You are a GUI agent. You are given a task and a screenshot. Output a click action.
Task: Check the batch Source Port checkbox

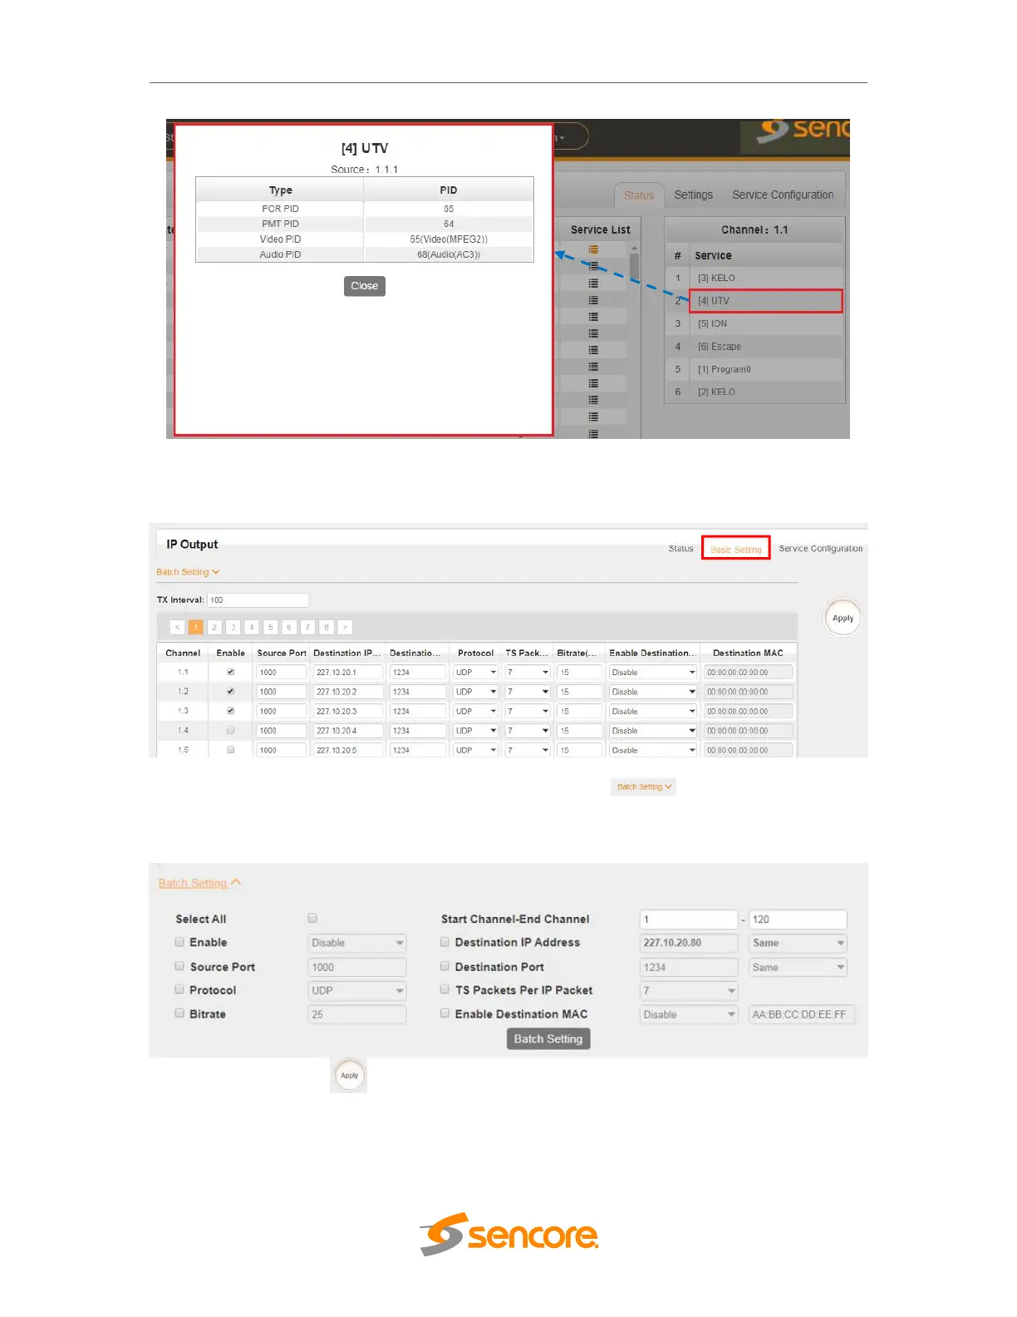click(x=179, y=966)
